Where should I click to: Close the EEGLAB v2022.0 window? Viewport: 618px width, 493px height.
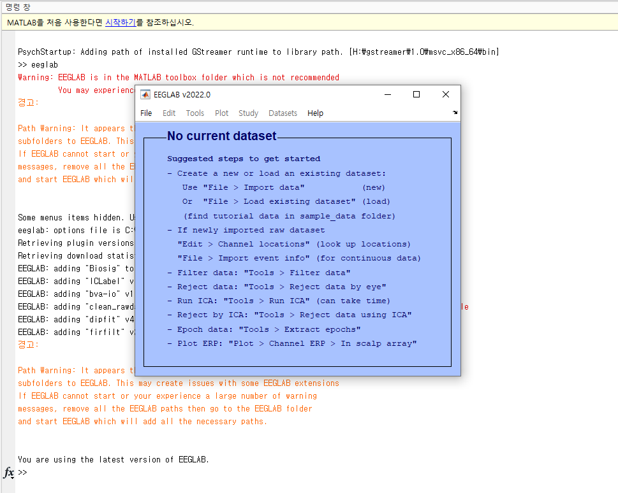click(x=445, y=94)
